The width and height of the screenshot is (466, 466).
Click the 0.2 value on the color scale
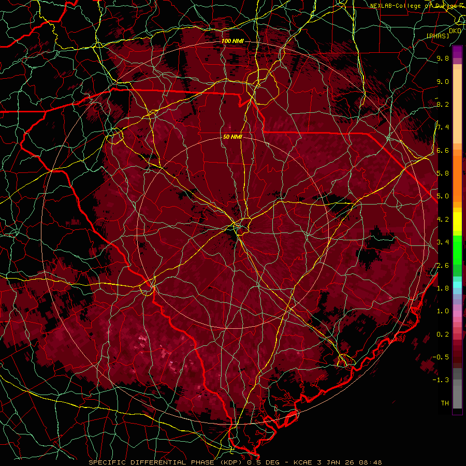[443, 334]
